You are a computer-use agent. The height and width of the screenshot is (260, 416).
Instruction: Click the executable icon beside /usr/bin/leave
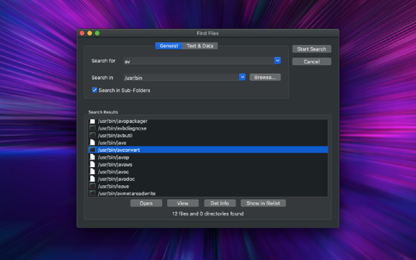(92, 186)
